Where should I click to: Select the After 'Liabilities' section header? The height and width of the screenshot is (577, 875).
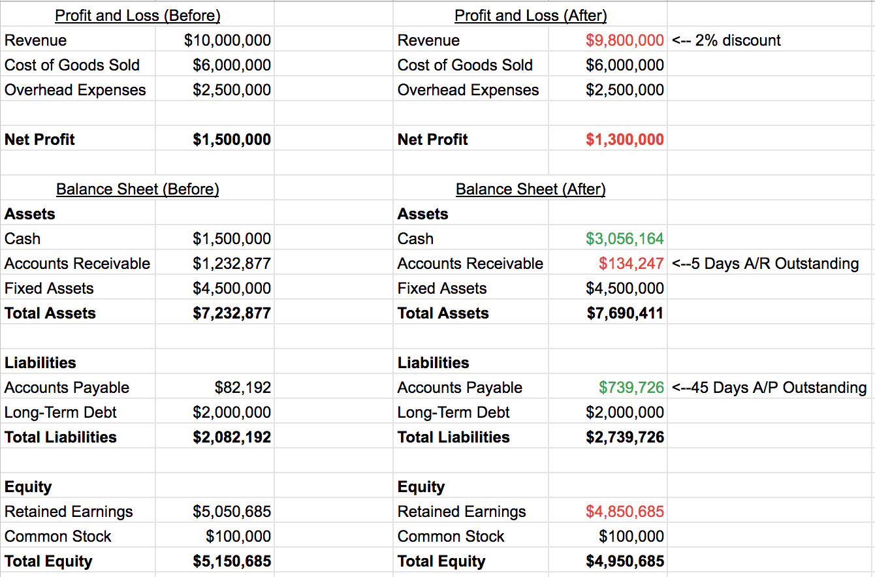click(434, 363)
